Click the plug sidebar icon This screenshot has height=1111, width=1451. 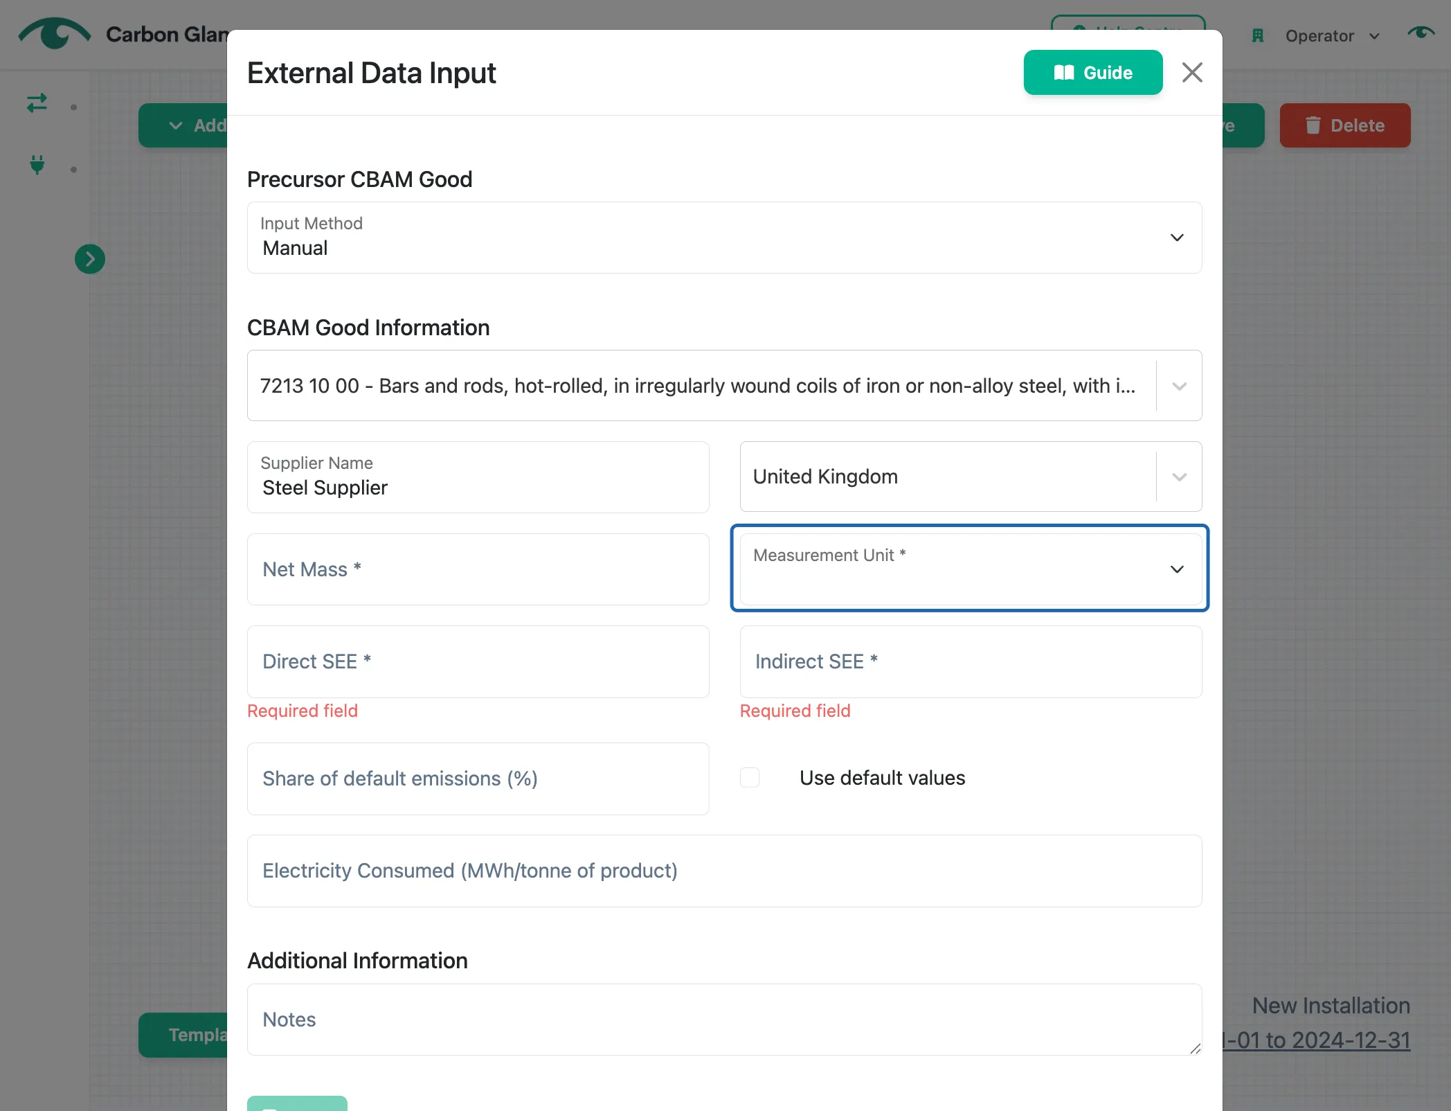click(x=37, y=165)
